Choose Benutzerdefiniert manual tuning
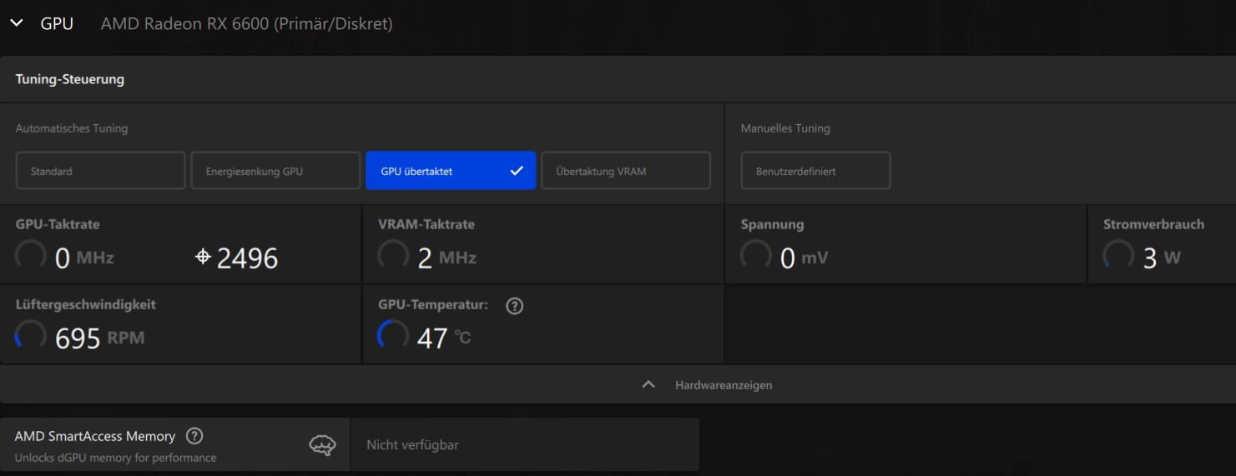The height and width of the screenshot is (476, 1236). (815, 171)
